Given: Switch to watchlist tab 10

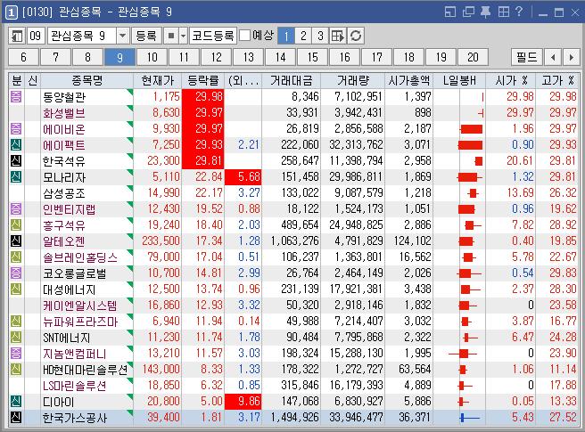Looking at the screenshot, I should click(x=152, y=57).
